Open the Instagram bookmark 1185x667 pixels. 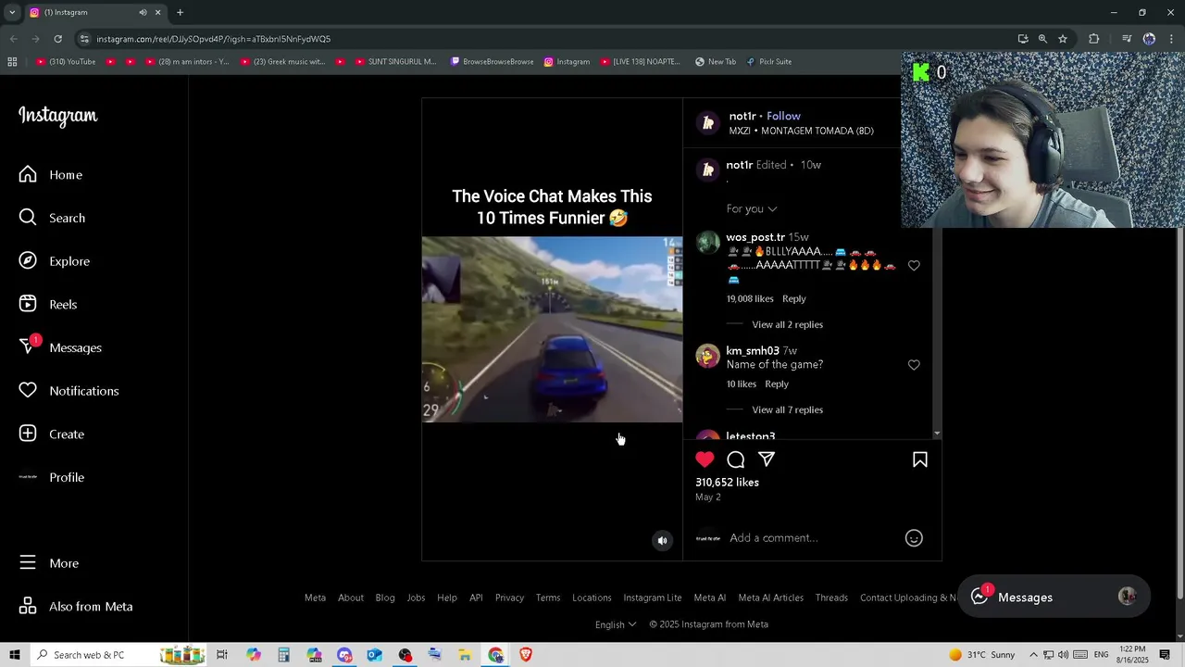(567, 62)
